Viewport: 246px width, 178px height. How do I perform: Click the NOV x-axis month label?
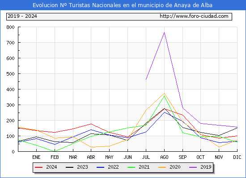click(x=219, y=157)
